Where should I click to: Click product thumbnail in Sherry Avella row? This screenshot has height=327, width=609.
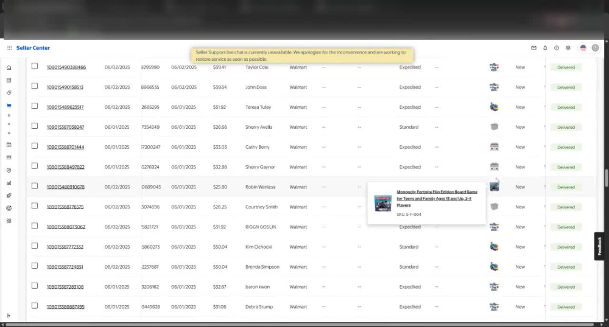[x=494, y=126]
